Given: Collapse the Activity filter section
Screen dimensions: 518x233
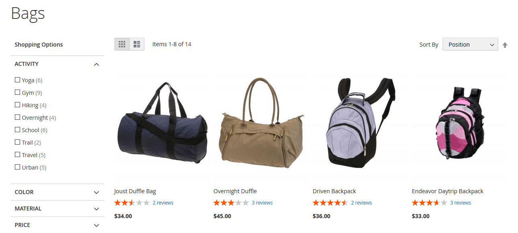Looking at the screenshot, I should point(57,64).
